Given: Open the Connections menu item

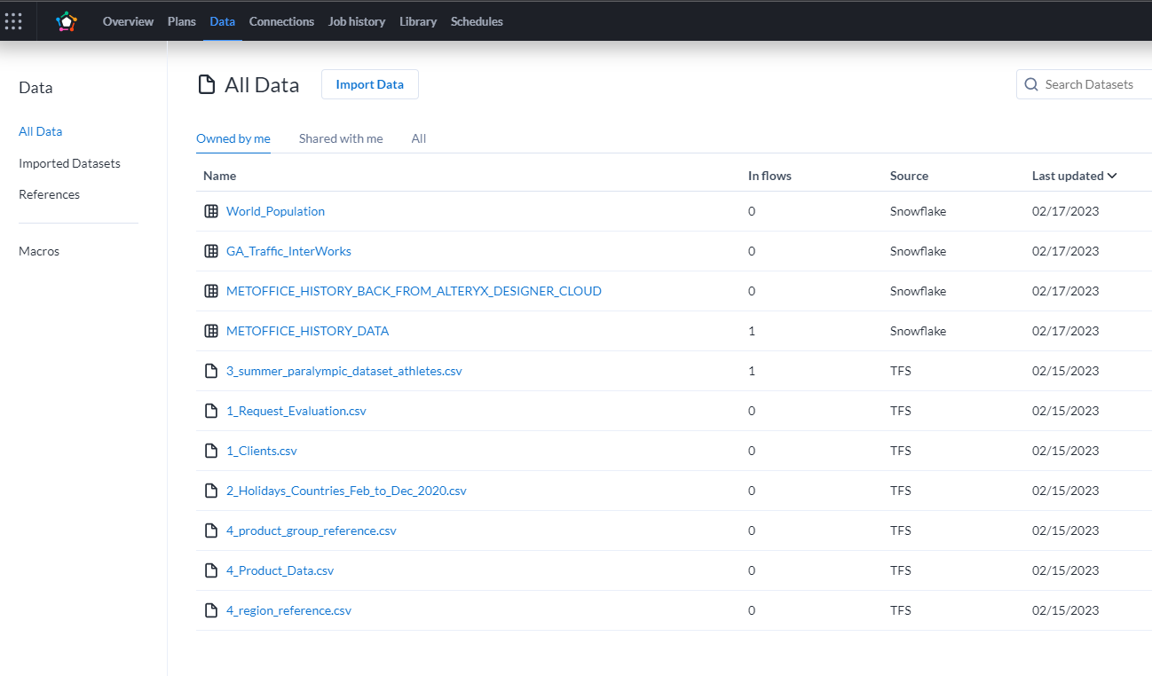Looking at the screenshot, I should point(281,21).
